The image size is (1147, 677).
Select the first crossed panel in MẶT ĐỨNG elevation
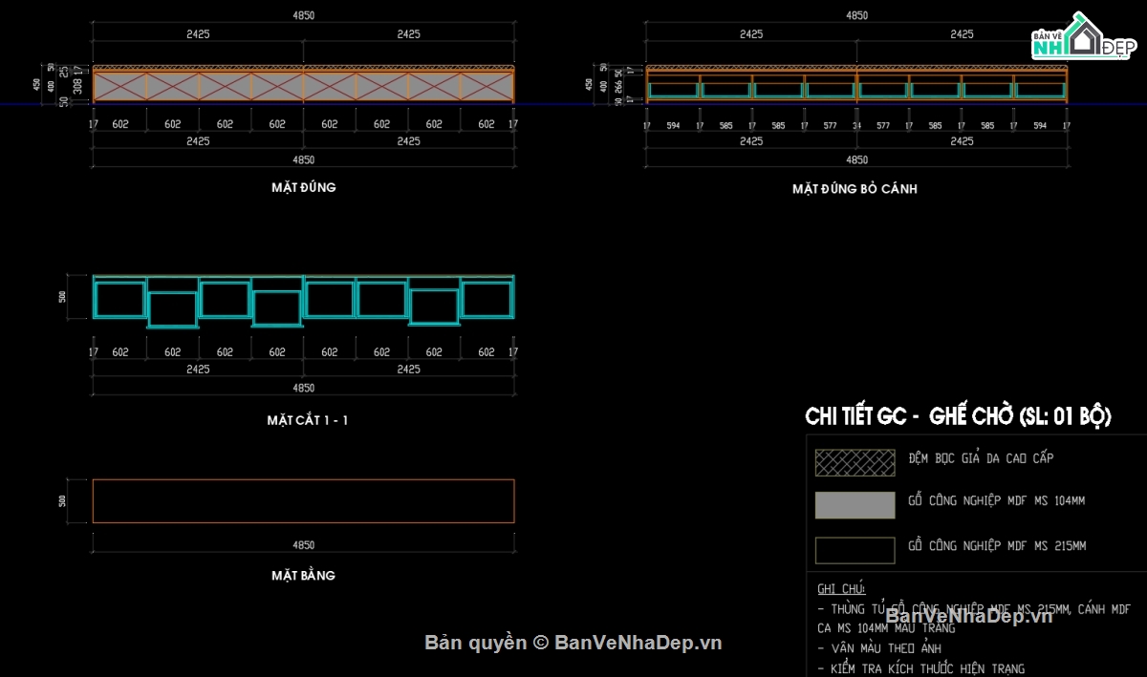click(120, 87)
